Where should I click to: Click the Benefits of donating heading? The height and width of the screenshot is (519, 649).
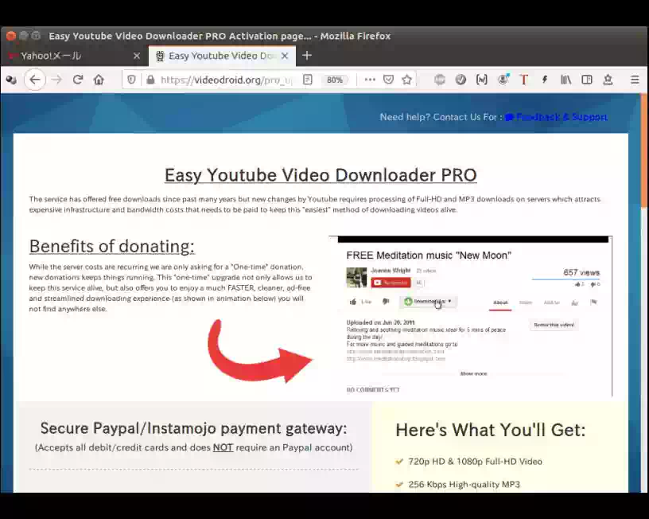coord(112,246)
